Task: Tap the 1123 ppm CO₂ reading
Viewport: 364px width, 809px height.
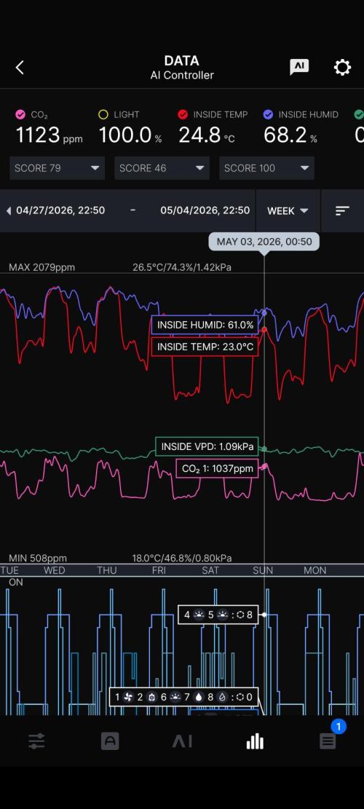Action: (x=49, y=135)
